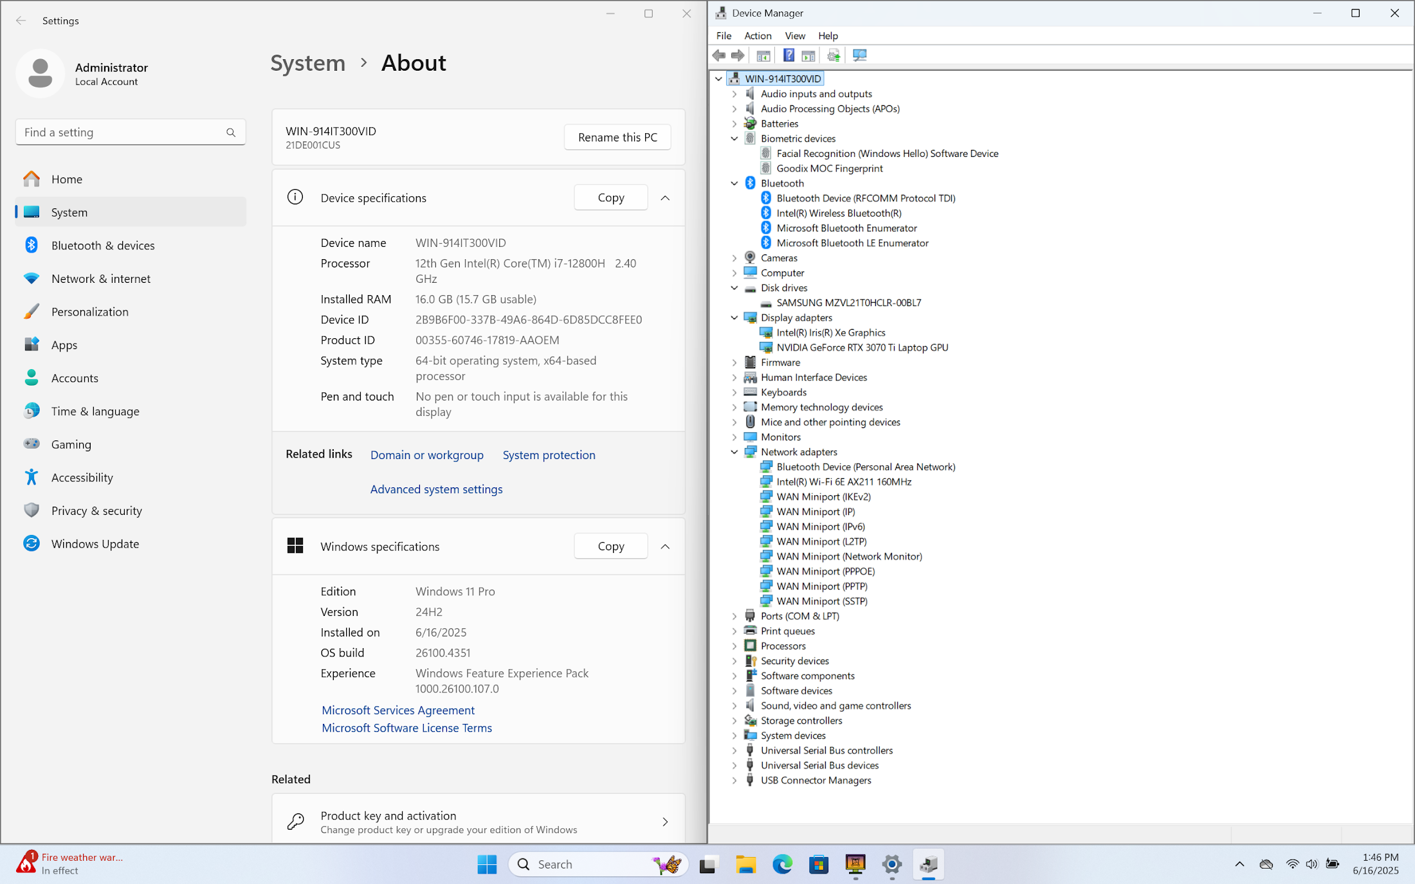This screenshot has height=884, width=1415.
Task: Copy the Windows specifications
Action: point(610,546)
